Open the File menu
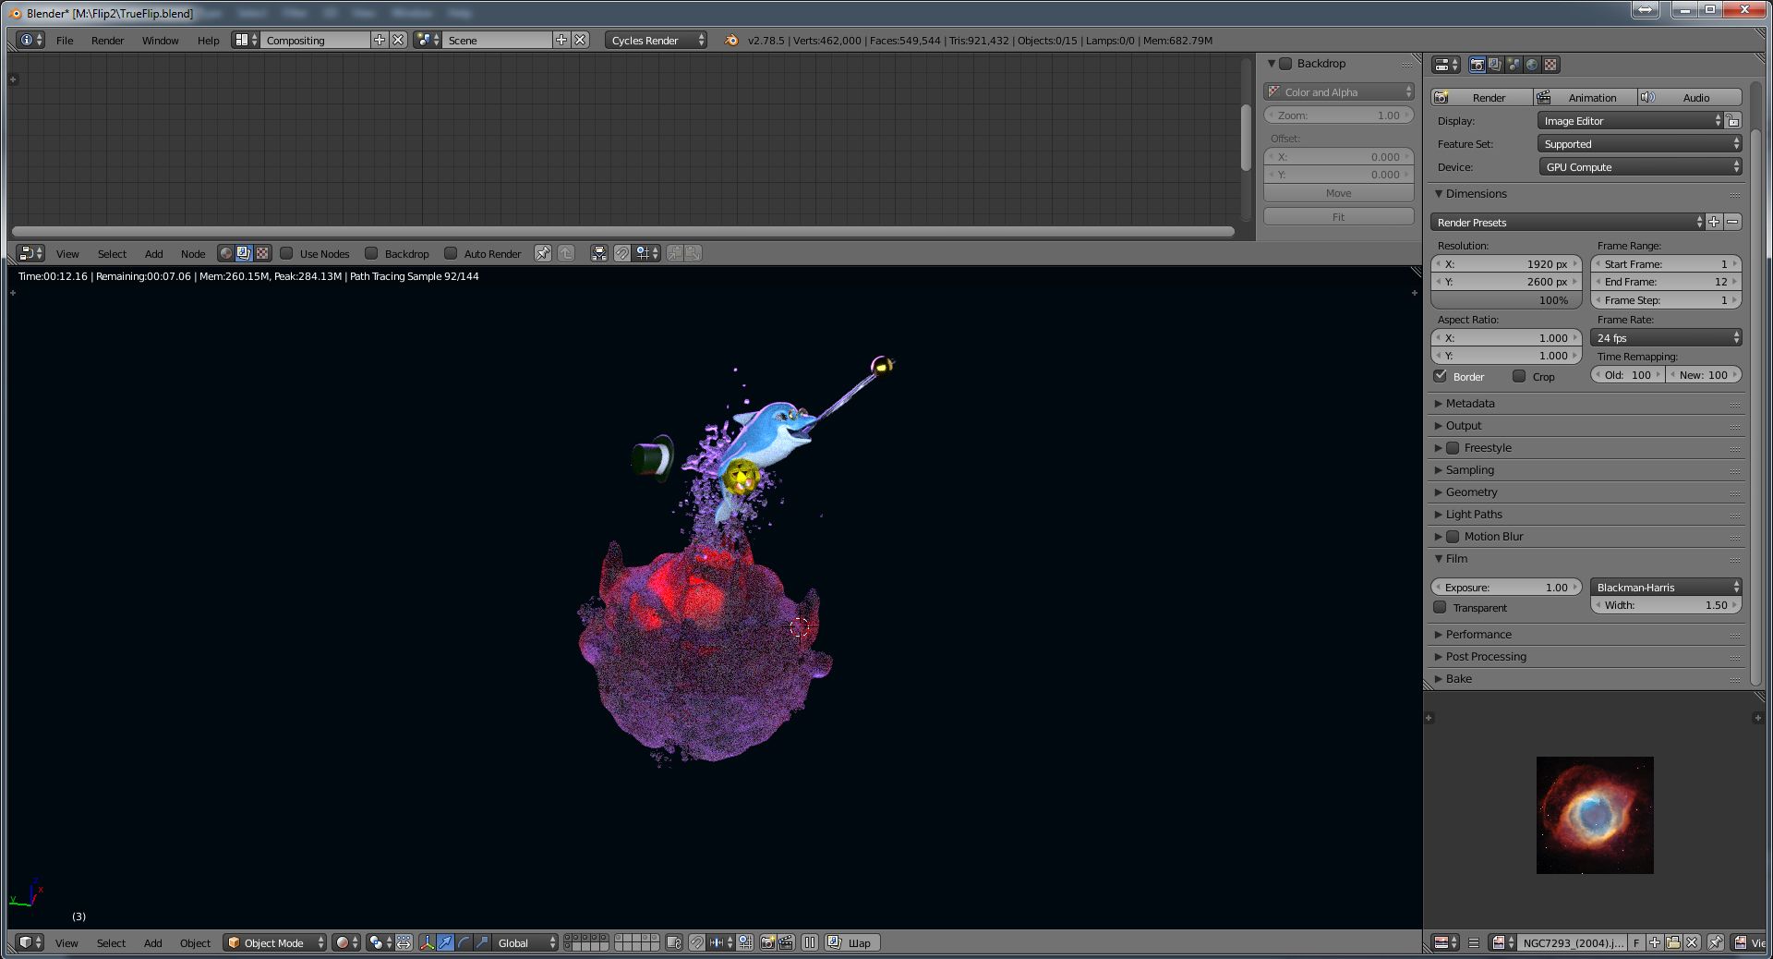 coord(65,41)
